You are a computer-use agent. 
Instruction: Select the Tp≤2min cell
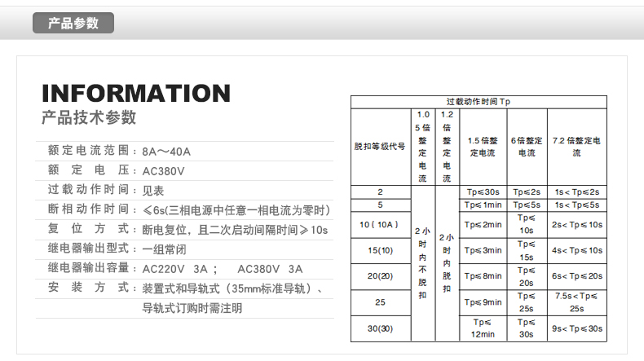coord(483,225)
